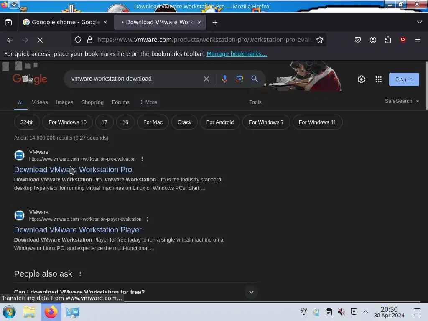The width and height of the screenshot is (428, 321).
Task: Close the Googole chome tab
Action: [105, 23]
